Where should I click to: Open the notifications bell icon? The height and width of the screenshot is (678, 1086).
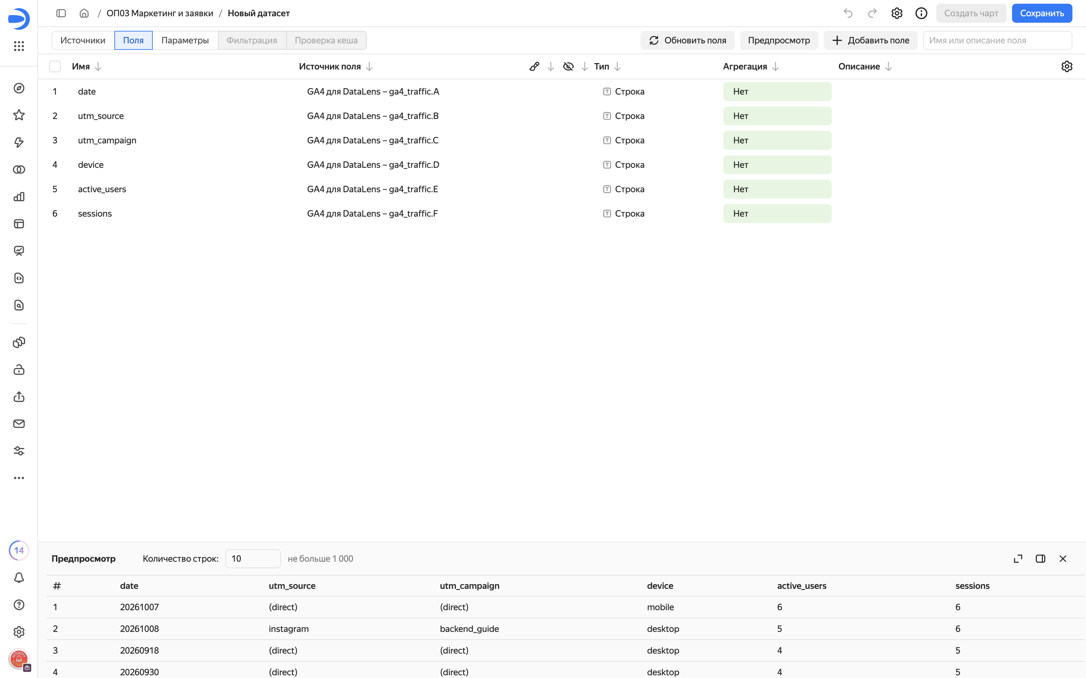pyautogui.click(x=19, y=578)
